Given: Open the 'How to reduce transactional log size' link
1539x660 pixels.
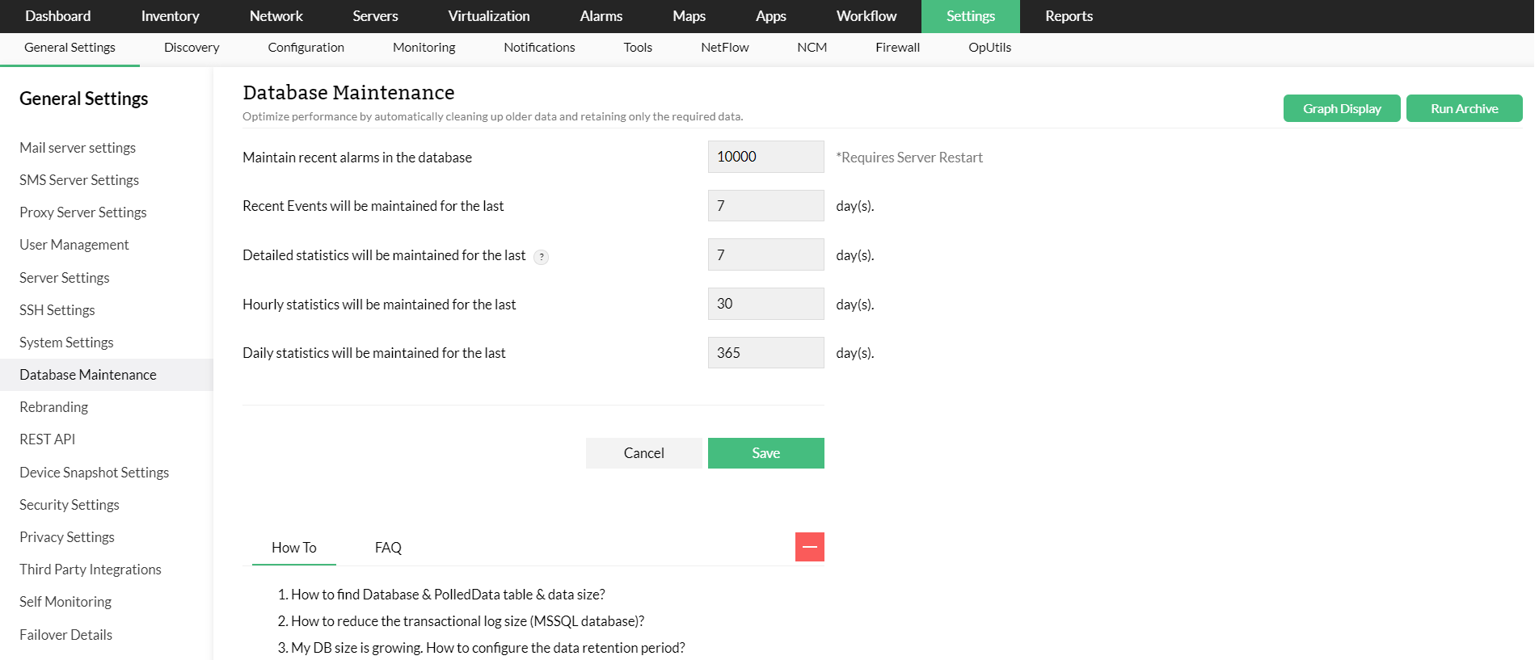Looking at the screenshot, I should 467,621.
